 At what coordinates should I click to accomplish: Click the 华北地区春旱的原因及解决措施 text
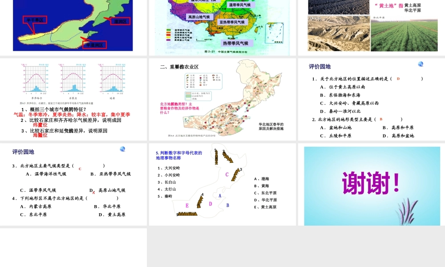click(271, 126)
